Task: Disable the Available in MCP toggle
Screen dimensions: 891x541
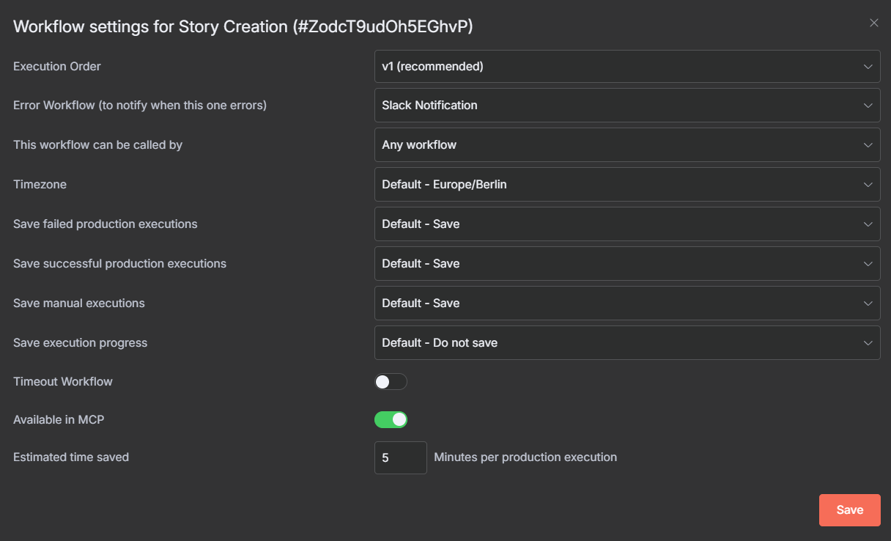Action: click(391, 419)
